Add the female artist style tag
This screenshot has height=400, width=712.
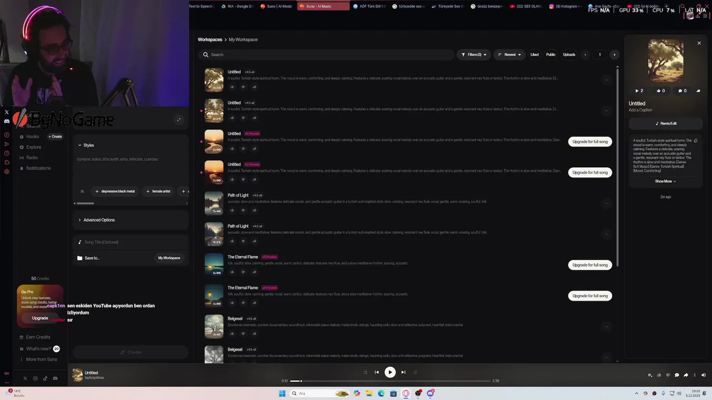point(158,191)
